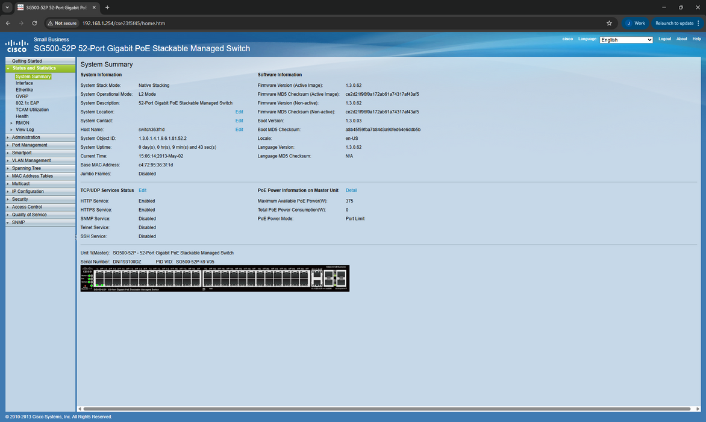Click the Port Limit PoE mode value
706x422 pixels.
point(355,219)
